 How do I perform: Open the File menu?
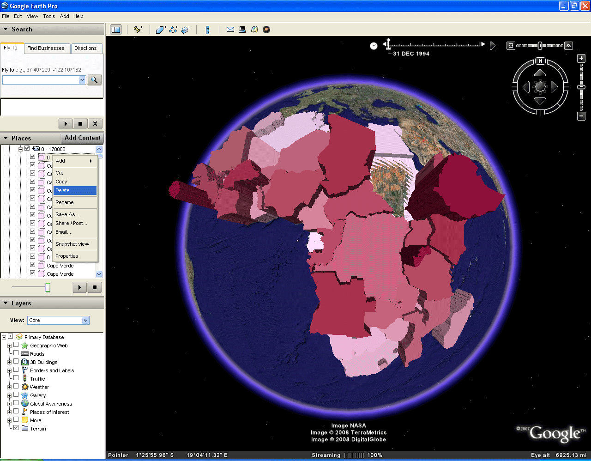[6, 16]
